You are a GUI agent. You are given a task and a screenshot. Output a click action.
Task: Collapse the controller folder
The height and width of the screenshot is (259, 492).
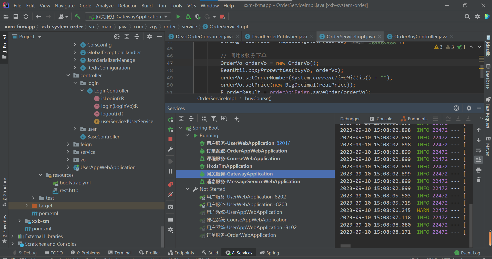(x=68, y=75)
